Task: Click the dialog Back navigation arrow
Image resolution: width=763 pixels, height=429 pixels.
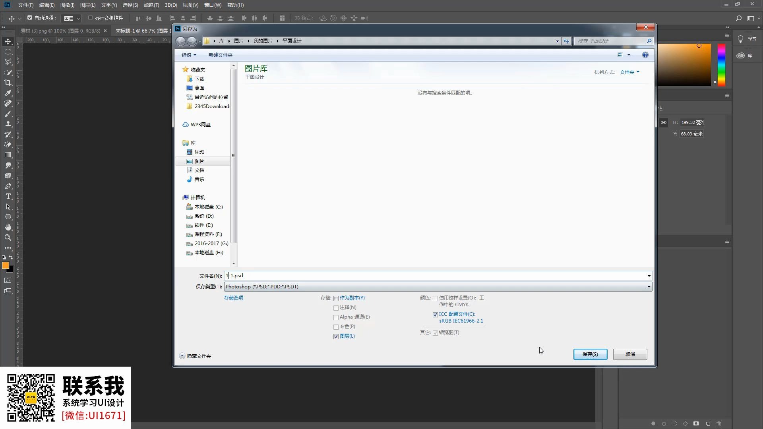Action: [x=180, y=41]
